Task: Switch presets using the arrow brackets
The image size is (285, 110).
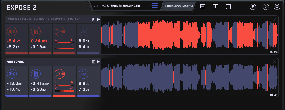Action: (x=96, y=6)
